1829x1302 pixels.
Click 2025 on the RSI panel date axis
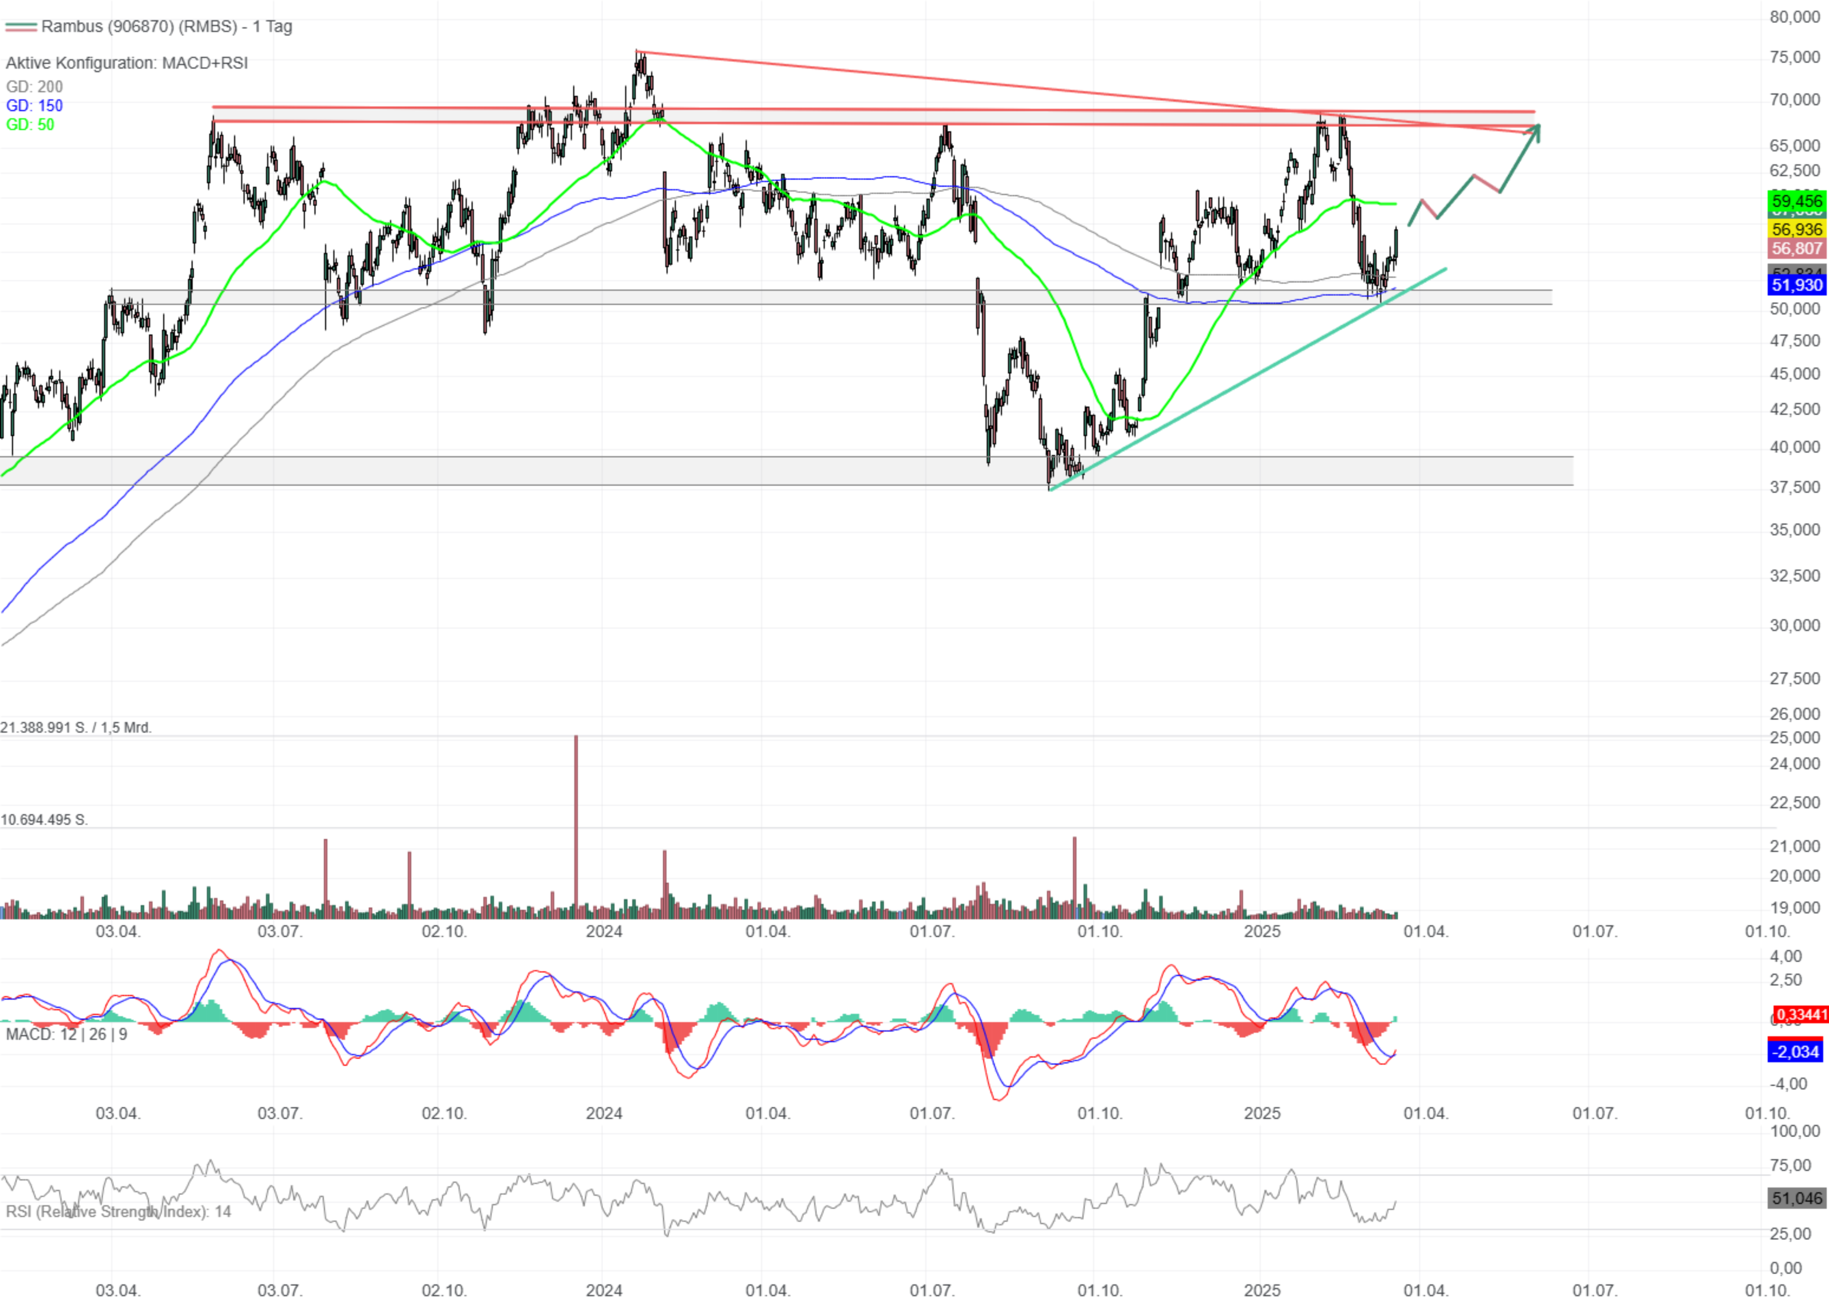(1262, 1291)
